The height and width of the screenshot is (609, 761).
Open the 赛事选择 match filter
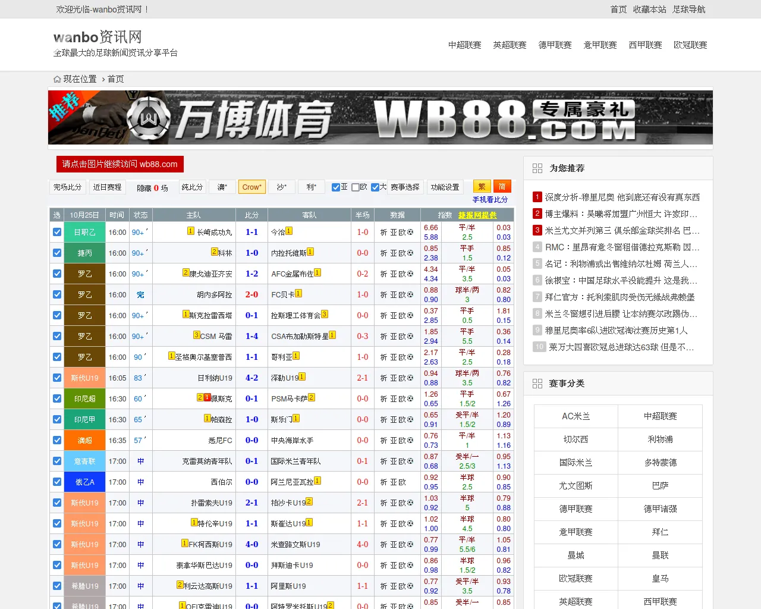(x=405, y=187)
